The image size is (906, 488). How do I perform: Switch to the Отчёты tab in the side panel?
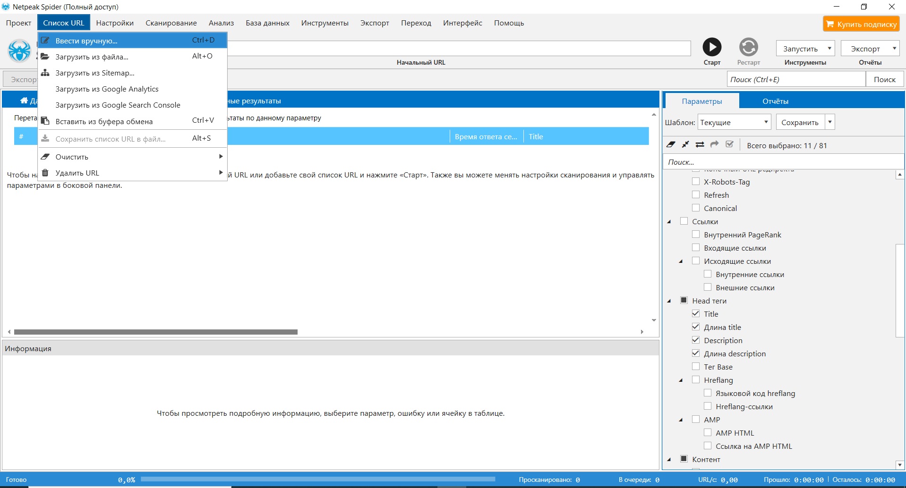tap(775, 101)
